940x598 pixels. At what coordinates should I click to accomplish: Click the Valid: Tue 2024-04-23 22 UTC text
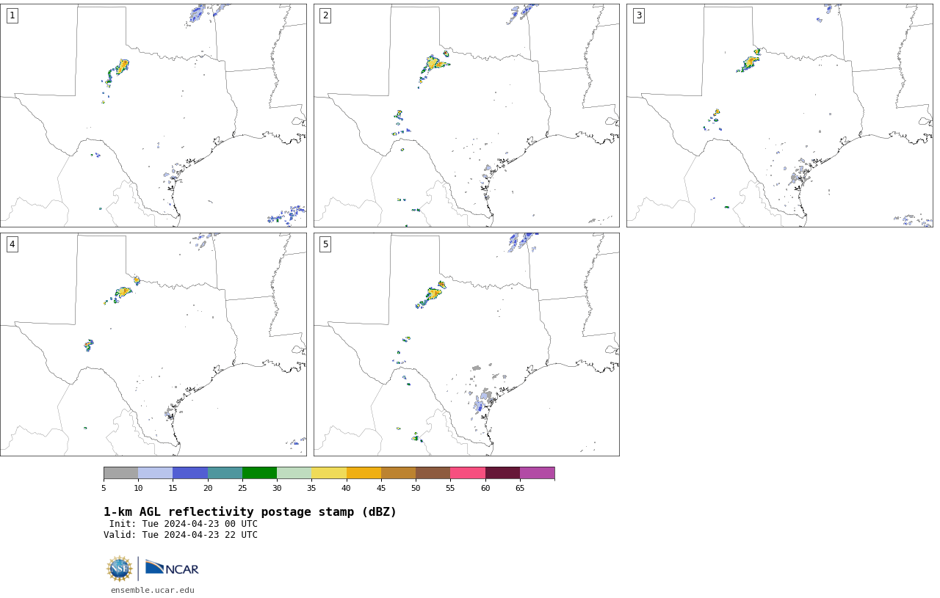(181, 535)
